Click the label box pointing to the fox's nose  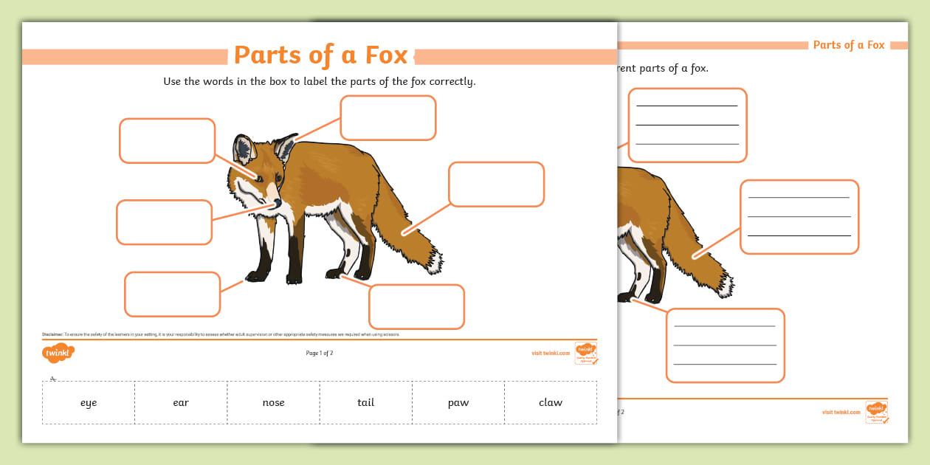tap(164, 222)
